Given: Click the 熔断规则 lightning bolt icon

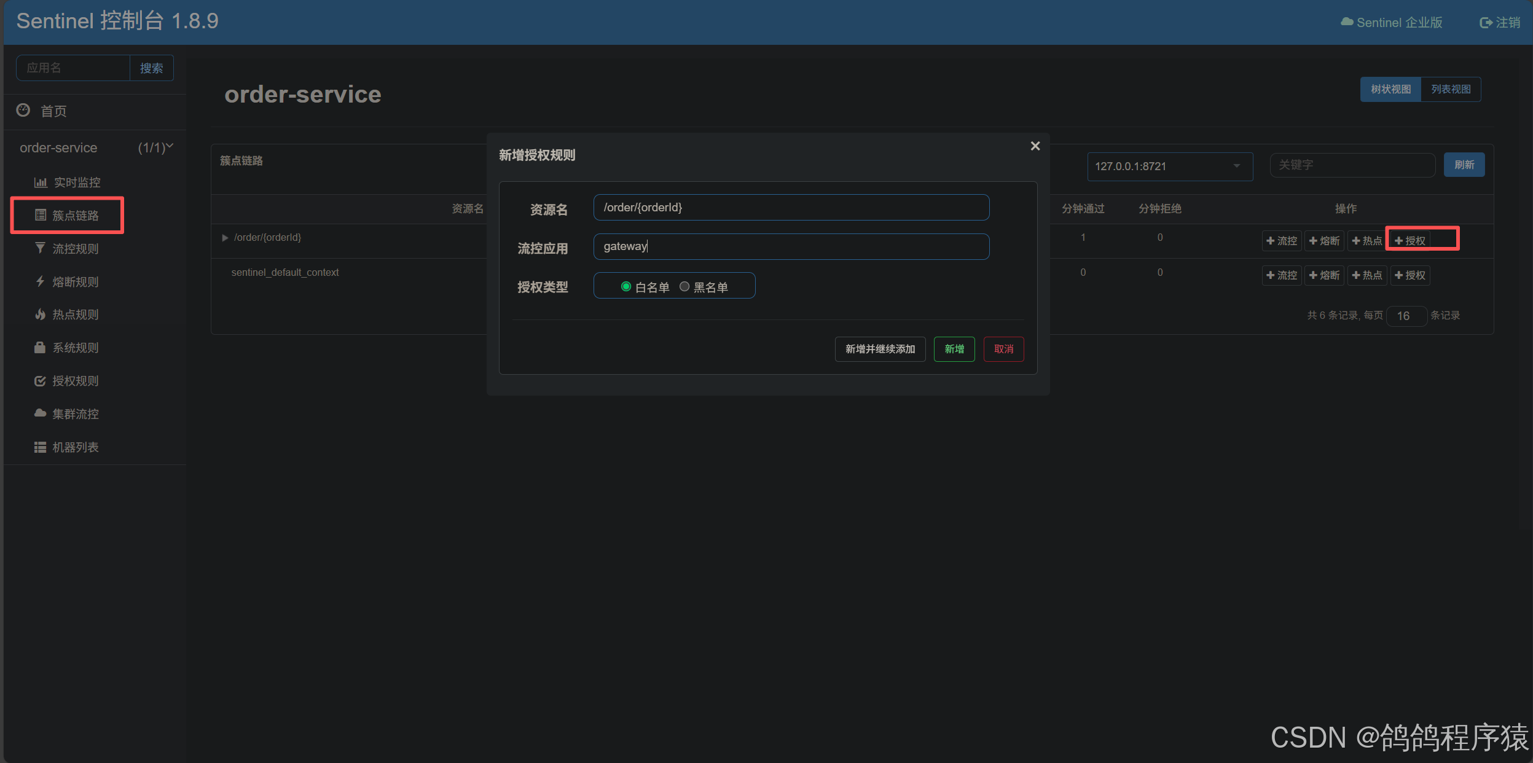Looking at the screenshot, I should point(40,281).
